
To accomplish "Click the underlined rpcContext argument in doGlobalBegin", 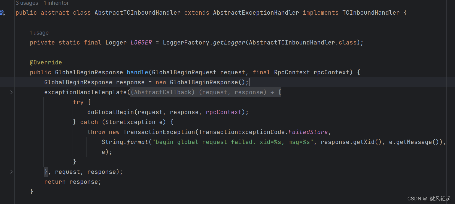I will tap(224, 112).
